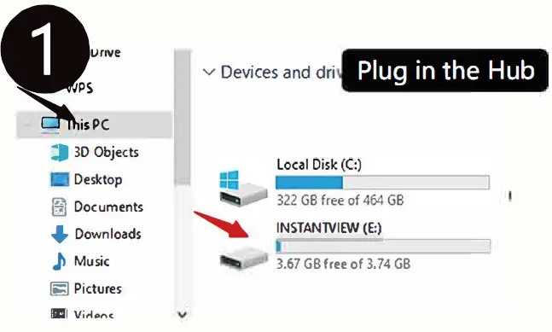
Task: Click the blue Downloads arrow icon
Action: click(60, 234)
